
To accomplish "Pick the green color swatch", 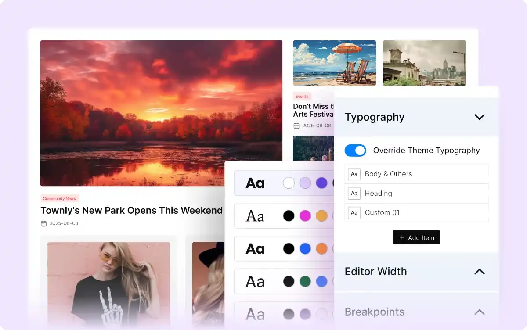I will [305, 281].
